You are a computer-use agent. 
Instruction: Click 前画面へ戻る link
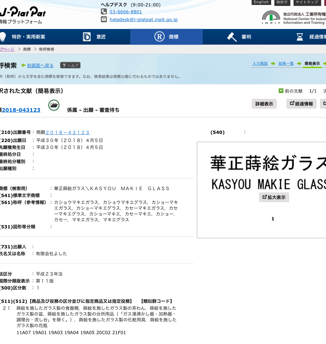pyautogui.click(x=40, y=65)
